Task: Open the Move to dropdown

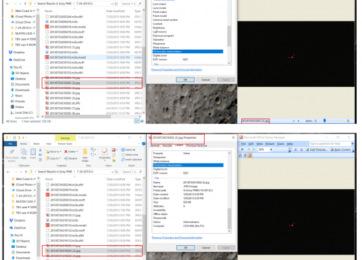Action: click(53, 152)
